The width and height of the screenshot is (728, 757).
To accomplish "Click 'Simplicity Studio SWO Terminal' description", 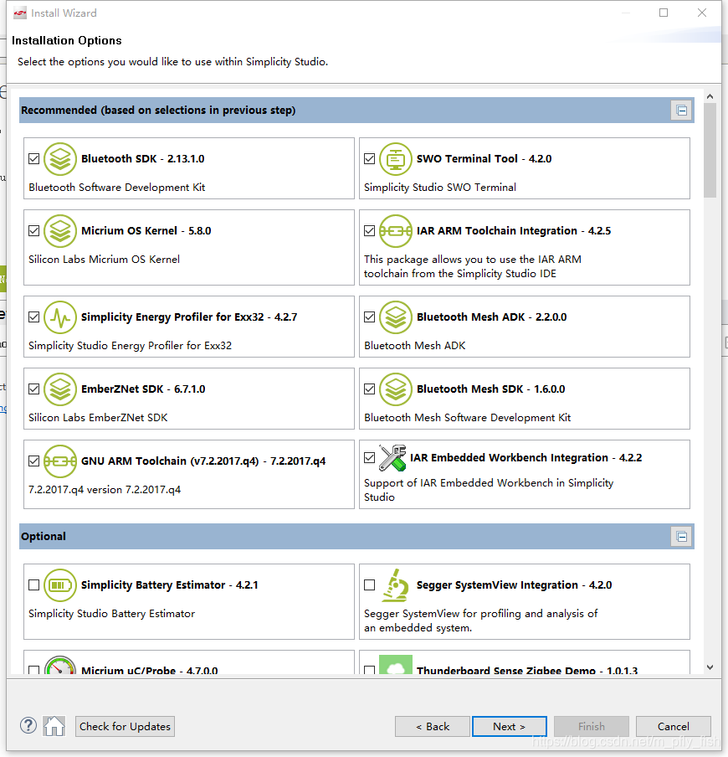I will point(440,188).
